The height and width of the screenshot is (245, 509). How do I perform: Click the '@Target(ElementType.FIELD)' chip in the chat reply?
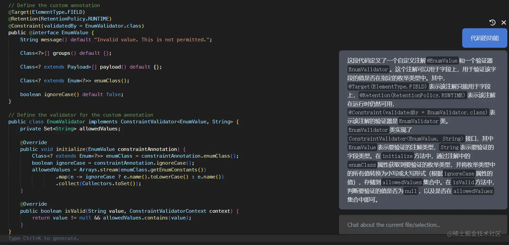(388, 87)
